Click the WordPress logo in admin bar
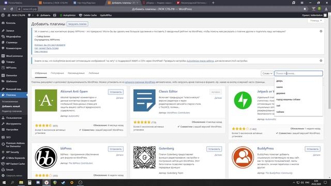The height and width of the screenshot is (186, 331). click(3, 15)
